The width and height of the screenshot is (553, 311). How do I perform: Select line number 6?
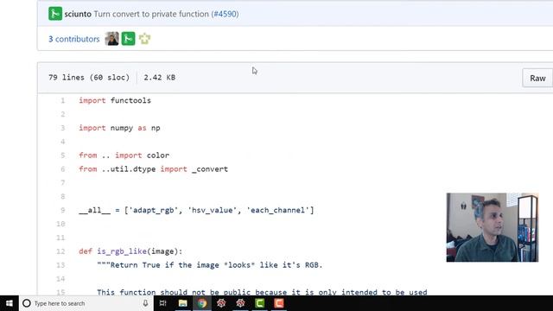pos(62,169)
